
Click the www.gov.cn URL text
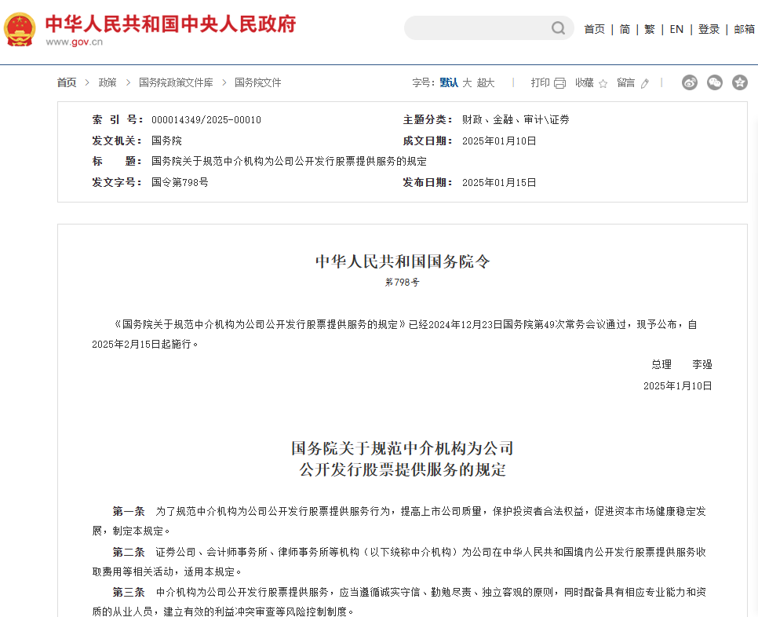click(74, 42)
